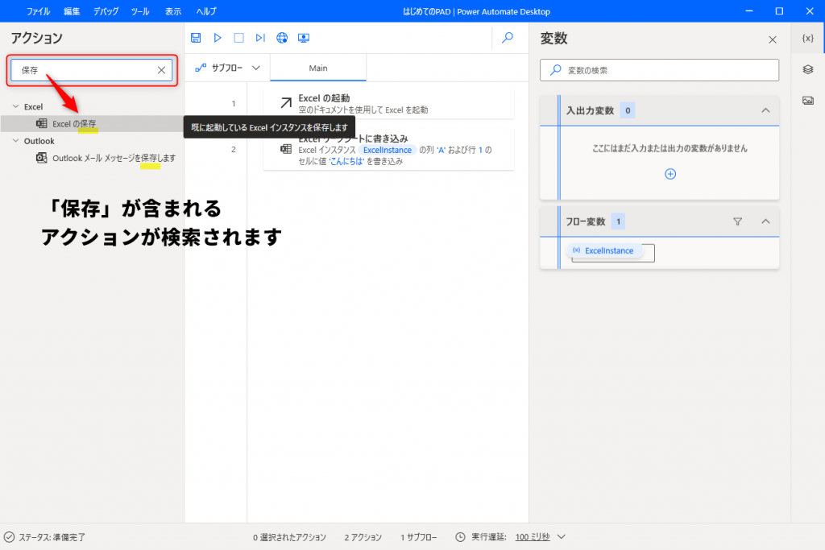Click the 入出力変数 count badge 0
Image resolution: width=825 pixels, height=550 pixels.
(627, 110)
